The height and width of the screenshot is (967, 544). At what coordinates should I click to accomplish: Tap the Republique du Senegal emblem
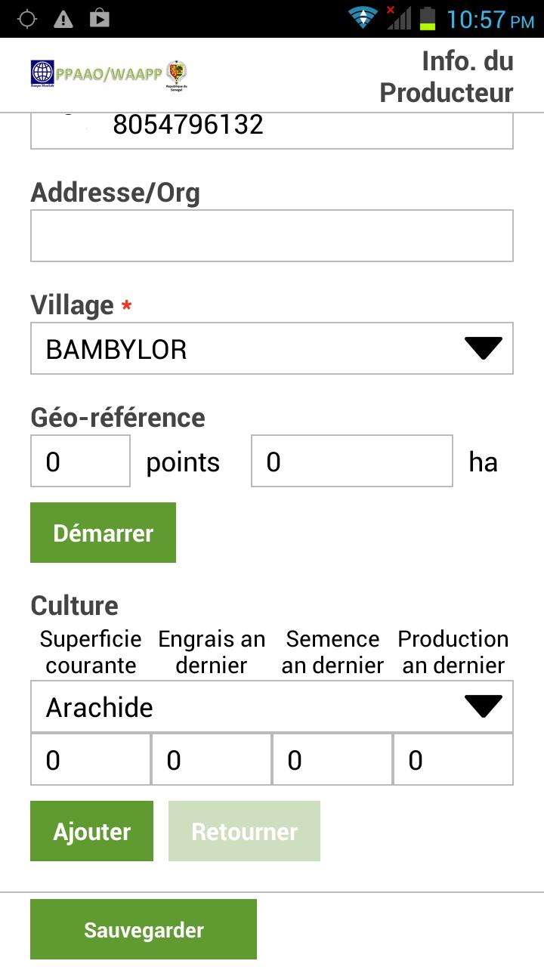(176, 76)
